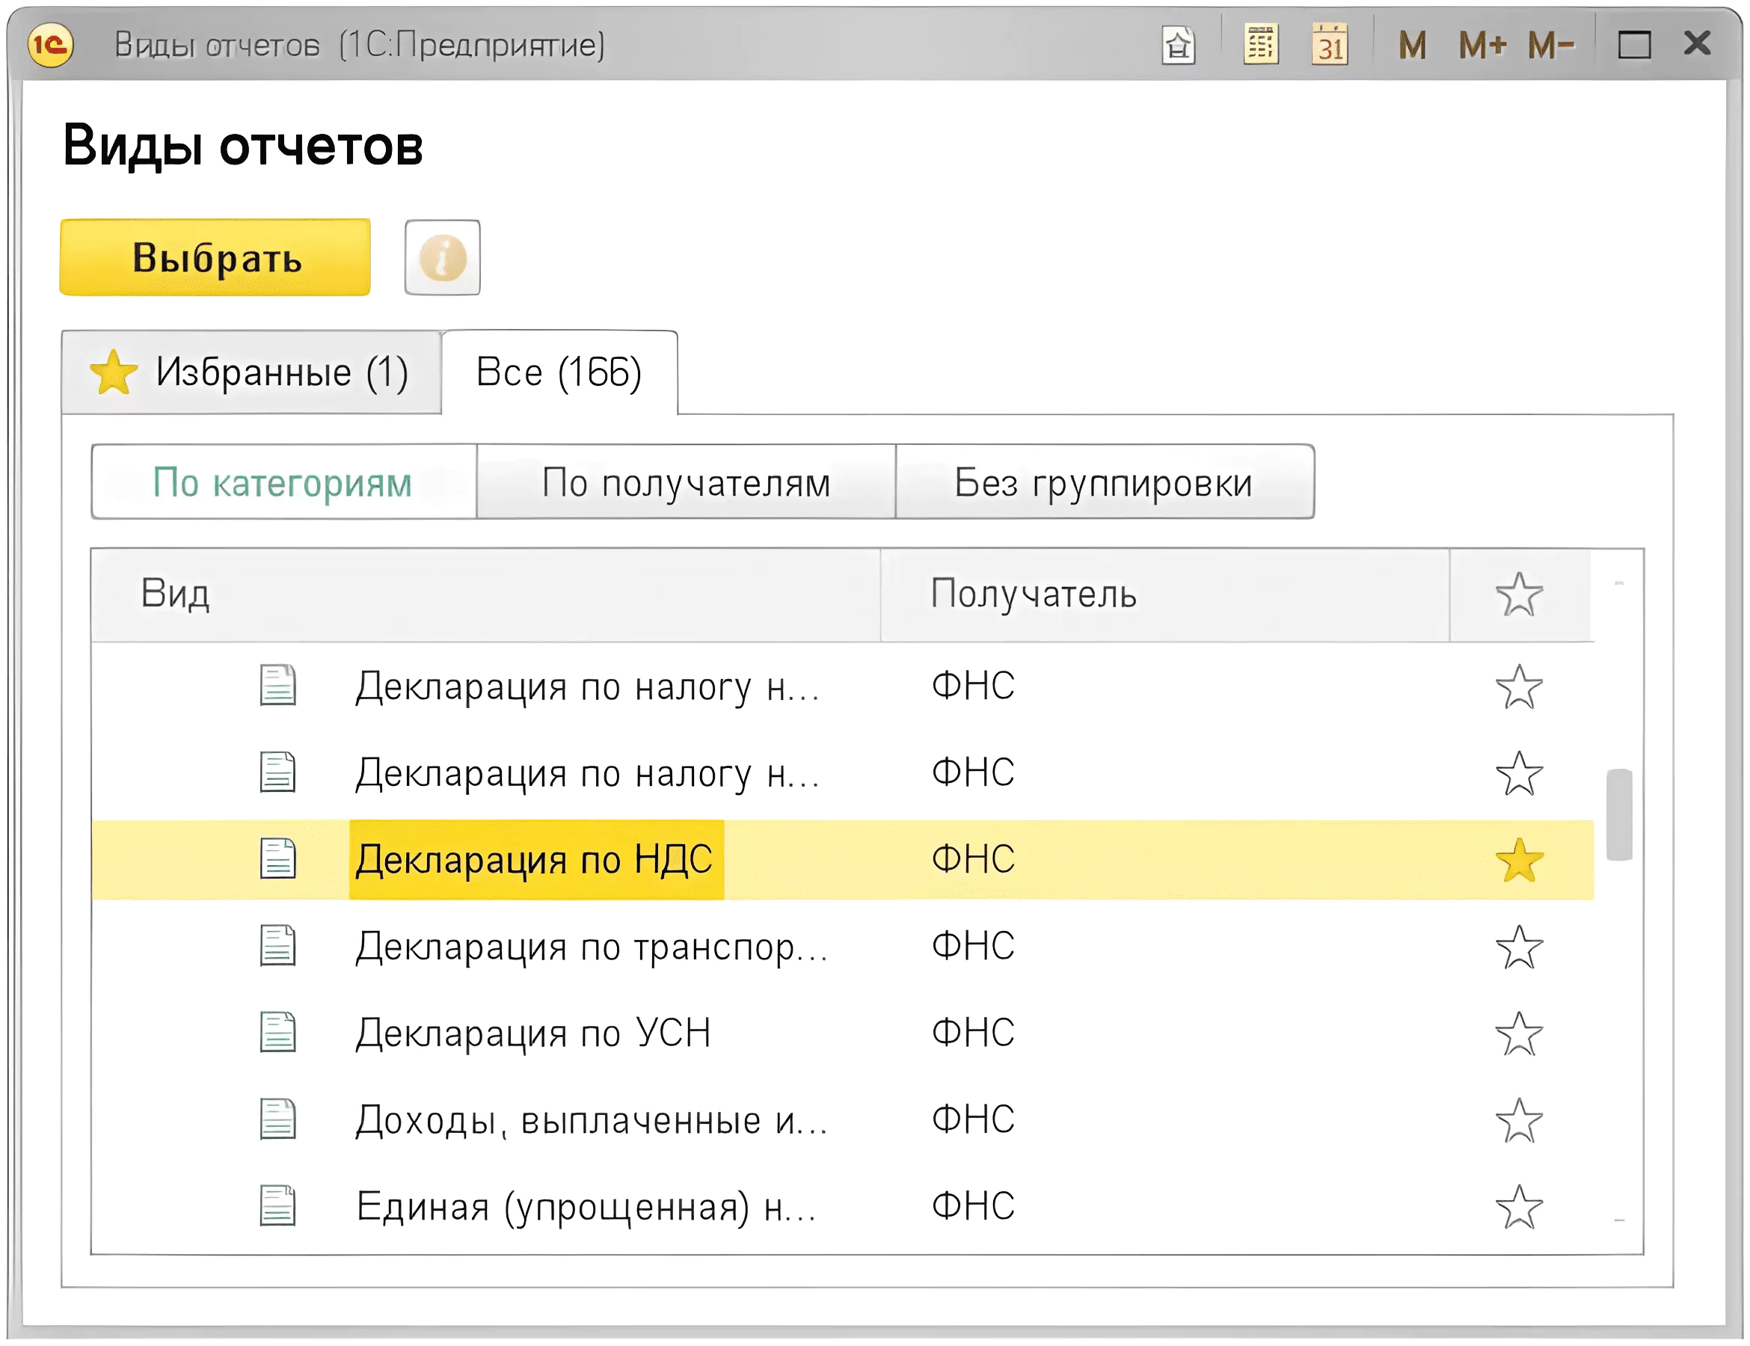Image resolution: width=1750 pixels, height=1346 pixels.
Task: Click the yellow star on Избранные tab
Action: [114, 372]
